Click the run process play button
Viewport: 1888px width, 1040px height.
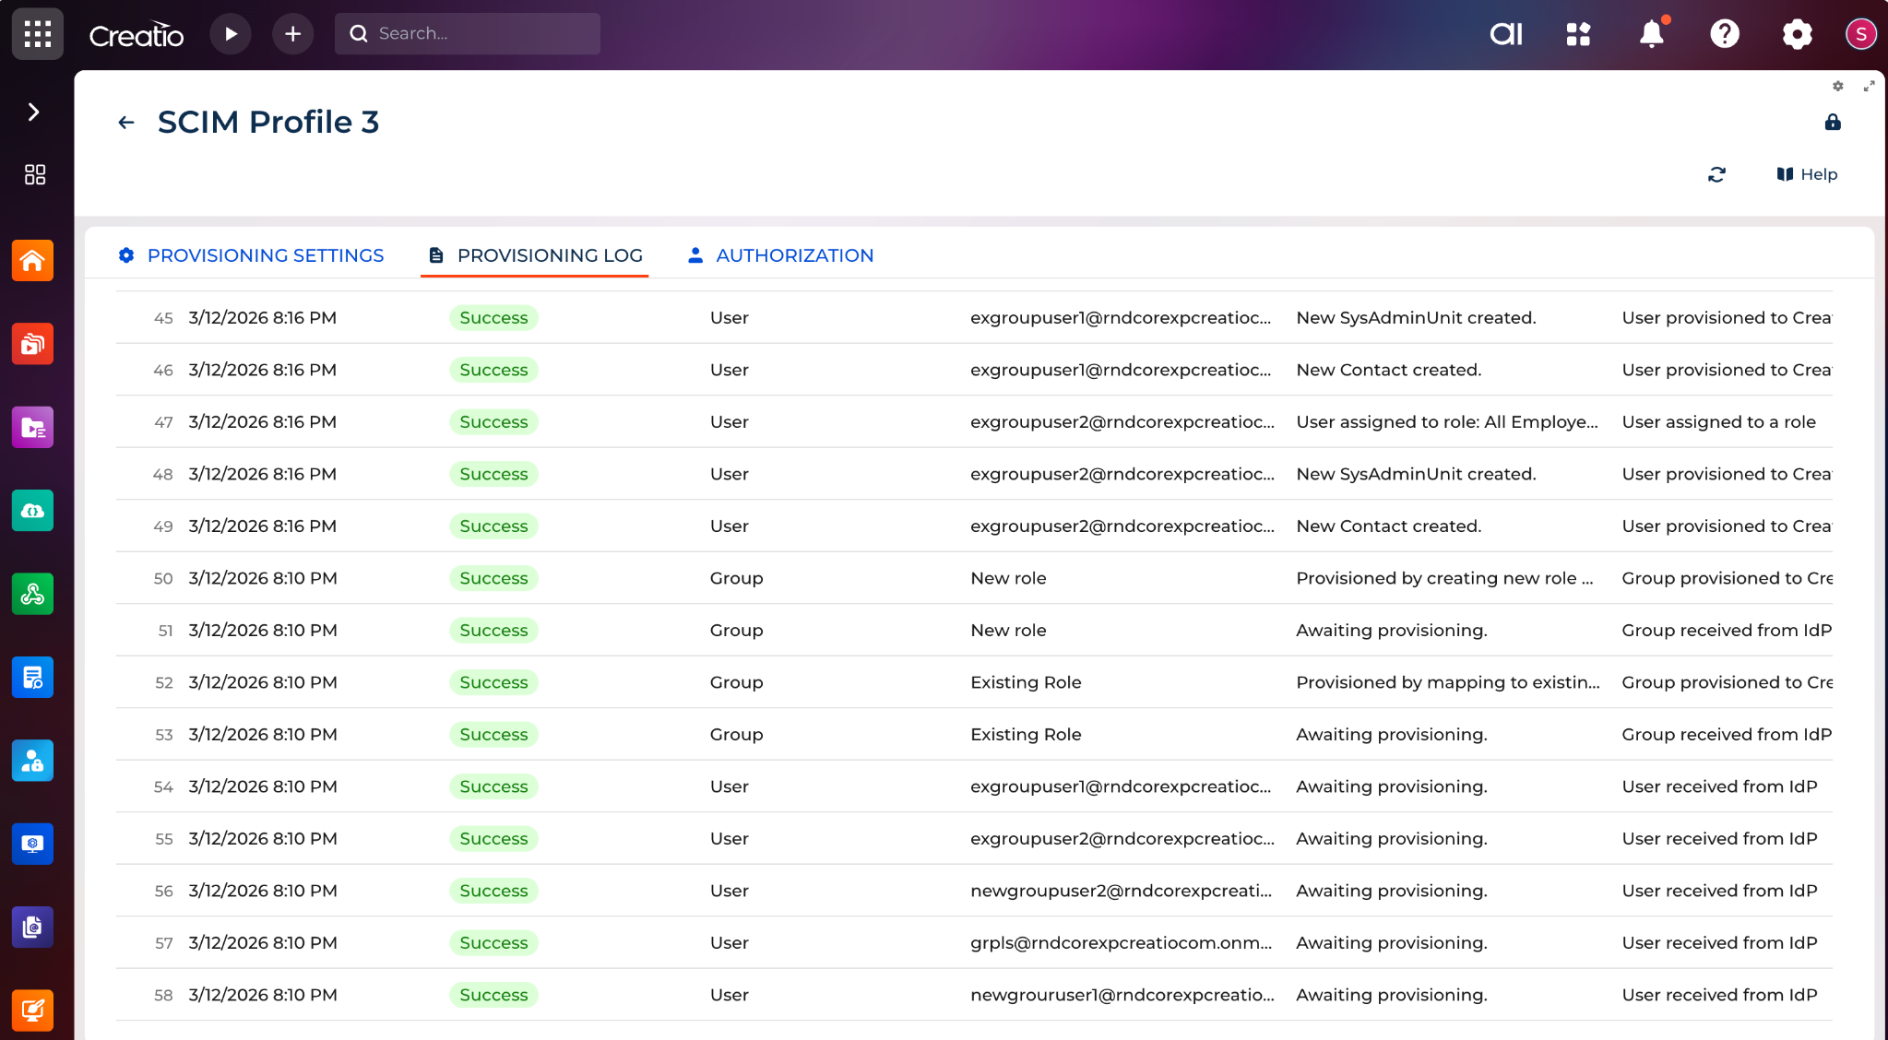pyautogui.click(x=231, y=34)
